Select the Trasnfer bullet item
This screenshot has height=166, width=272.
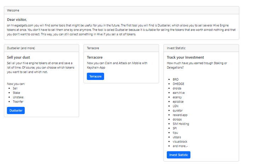coord(18,102)
